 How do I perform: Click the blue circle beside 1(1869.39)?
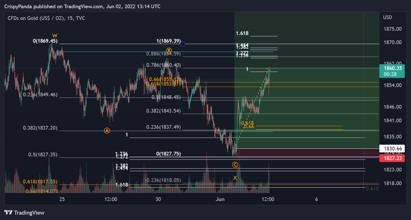point(183,44)
